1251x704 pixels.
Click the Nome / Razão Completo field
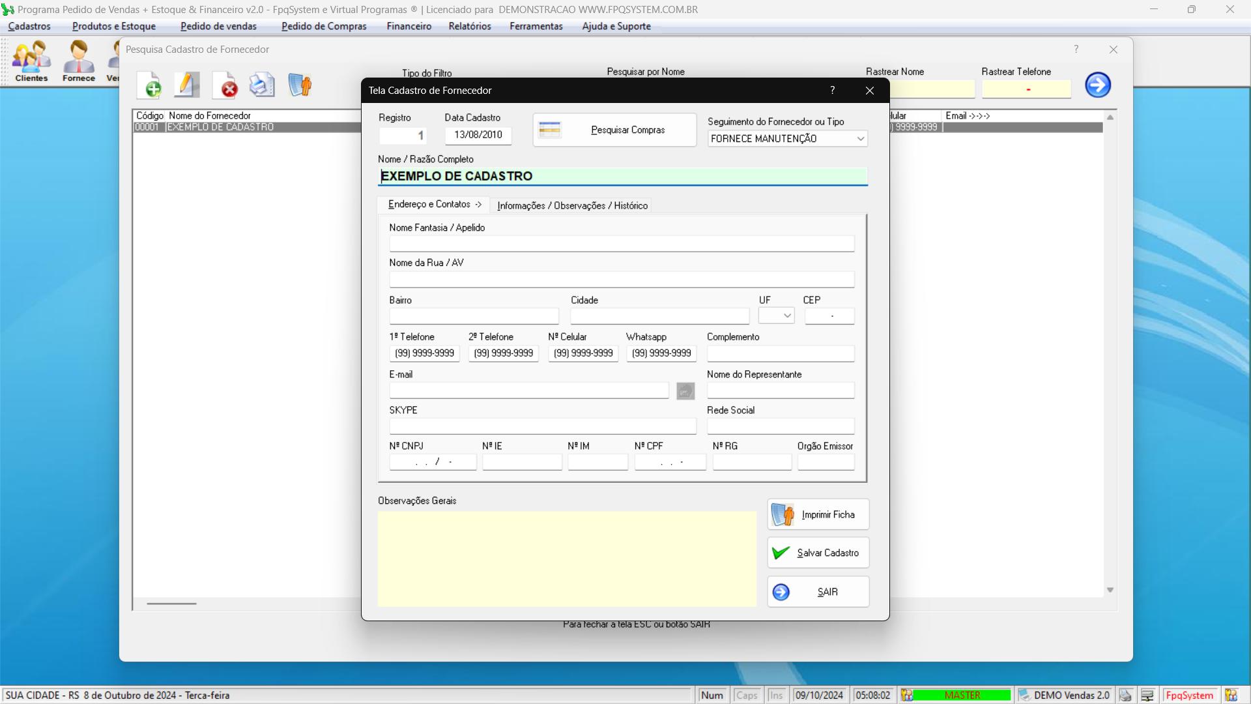click(623, 176)
